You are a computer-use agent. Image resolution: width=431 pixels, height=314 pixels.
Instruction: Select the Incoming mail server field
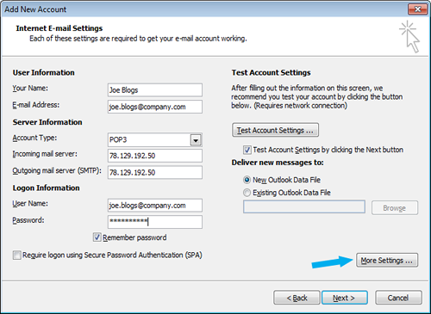coord(155,156)
